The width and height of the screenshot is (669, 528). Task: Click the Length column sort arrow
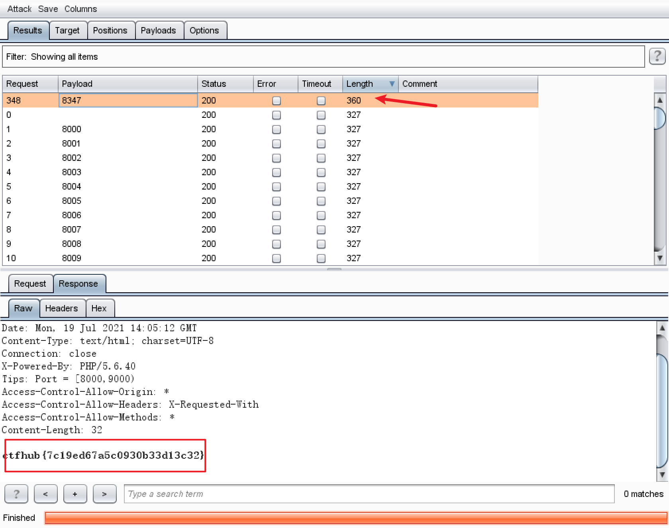[392, 84]
